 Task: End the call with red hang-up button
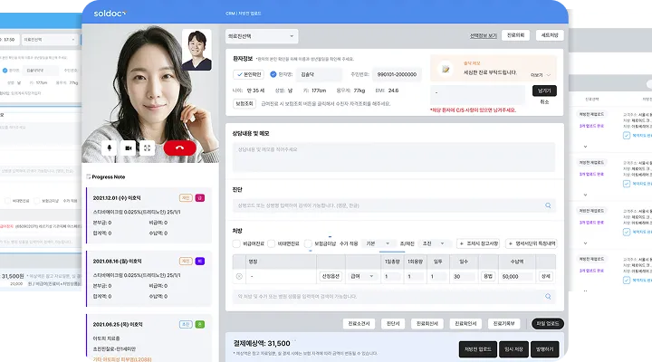click(x=179, y=148)
